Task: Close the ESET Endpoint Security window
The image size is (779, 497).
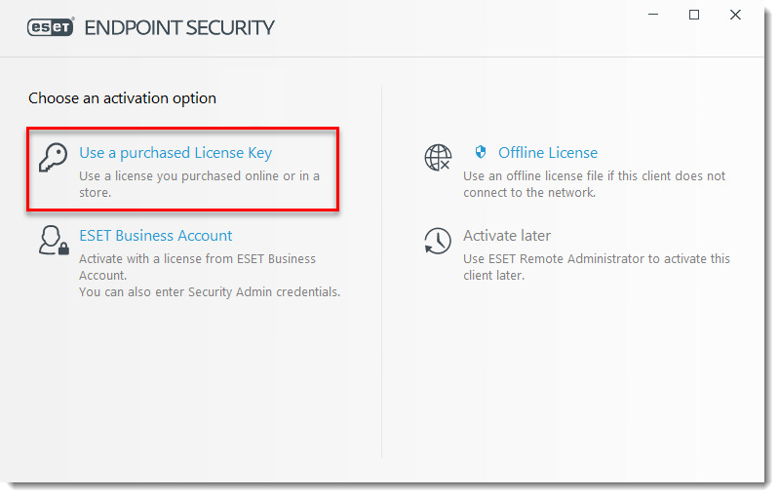Action: [735, 15]
